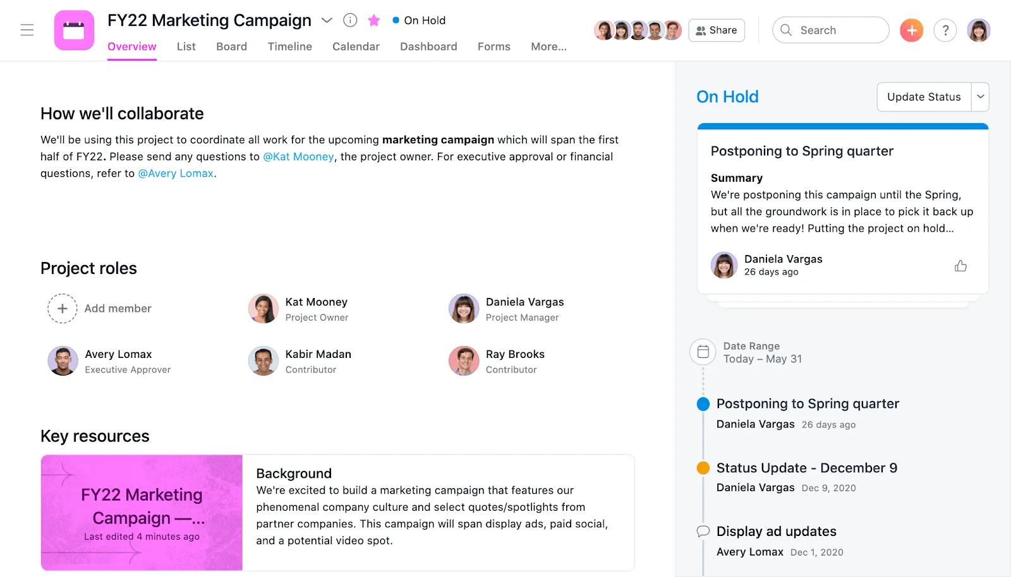This screenshot has width=1011, height=577.
Task: Open the comment bubble next to Display ad updates
Action: click(703, 532)
